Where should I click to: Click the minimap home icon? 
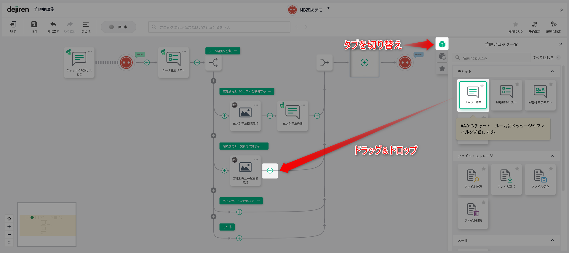click(x=9, y=219)
